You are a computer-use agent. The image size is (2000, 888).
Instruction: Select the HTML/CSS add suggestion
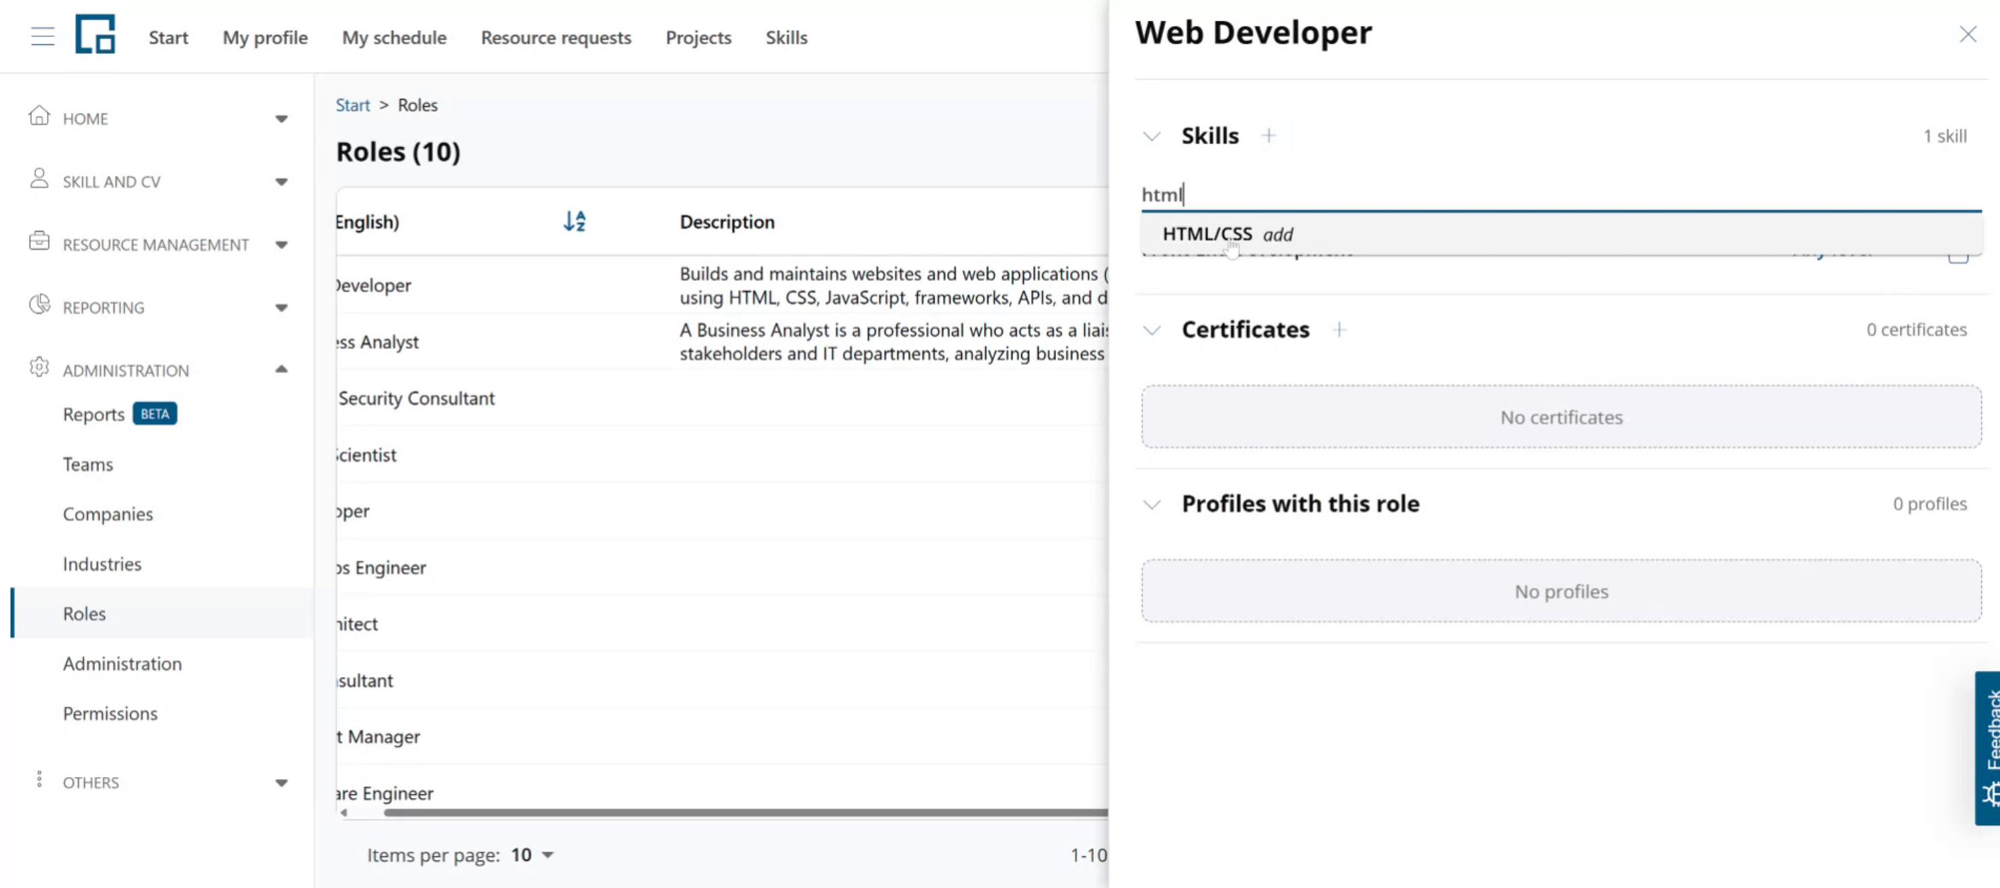1561,234
